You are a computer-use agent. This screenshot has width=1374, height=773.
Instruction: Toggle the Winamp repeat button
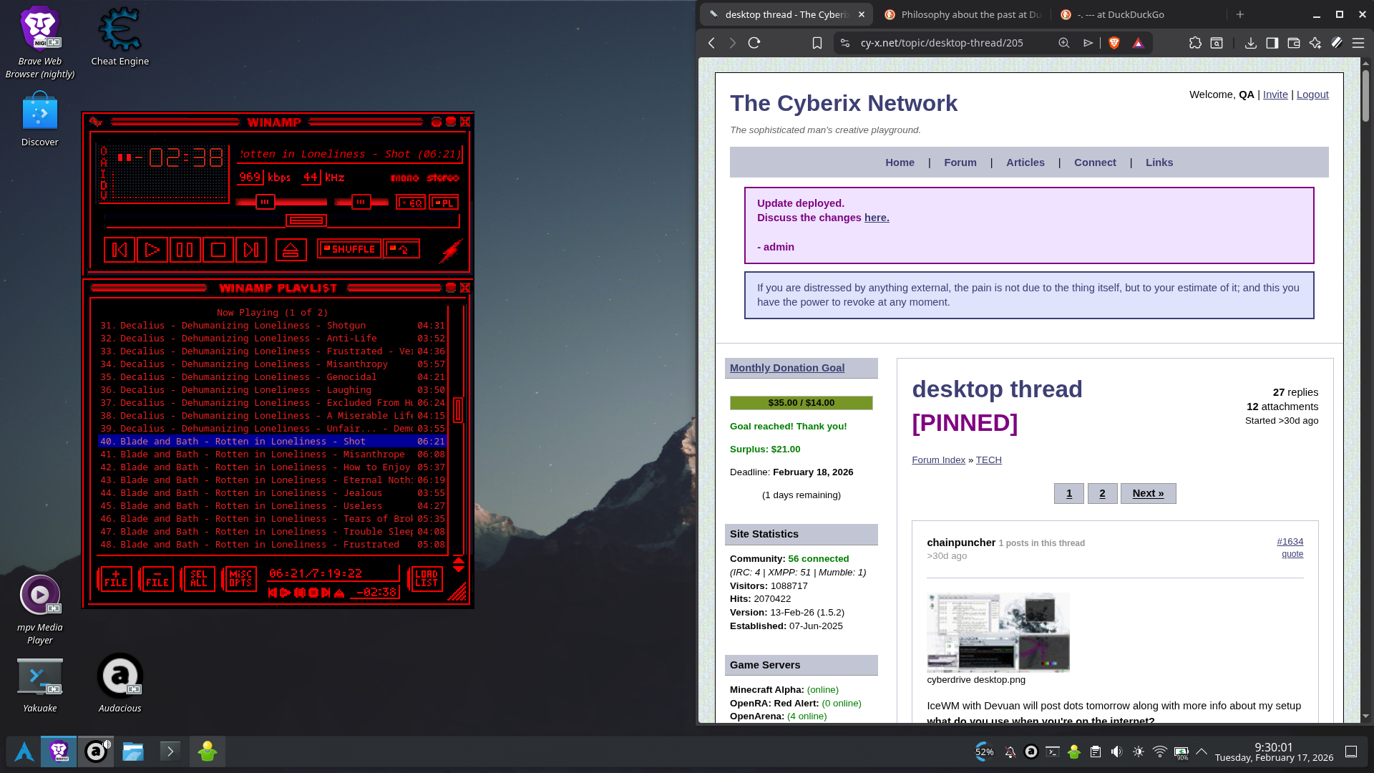coord(401,249)
